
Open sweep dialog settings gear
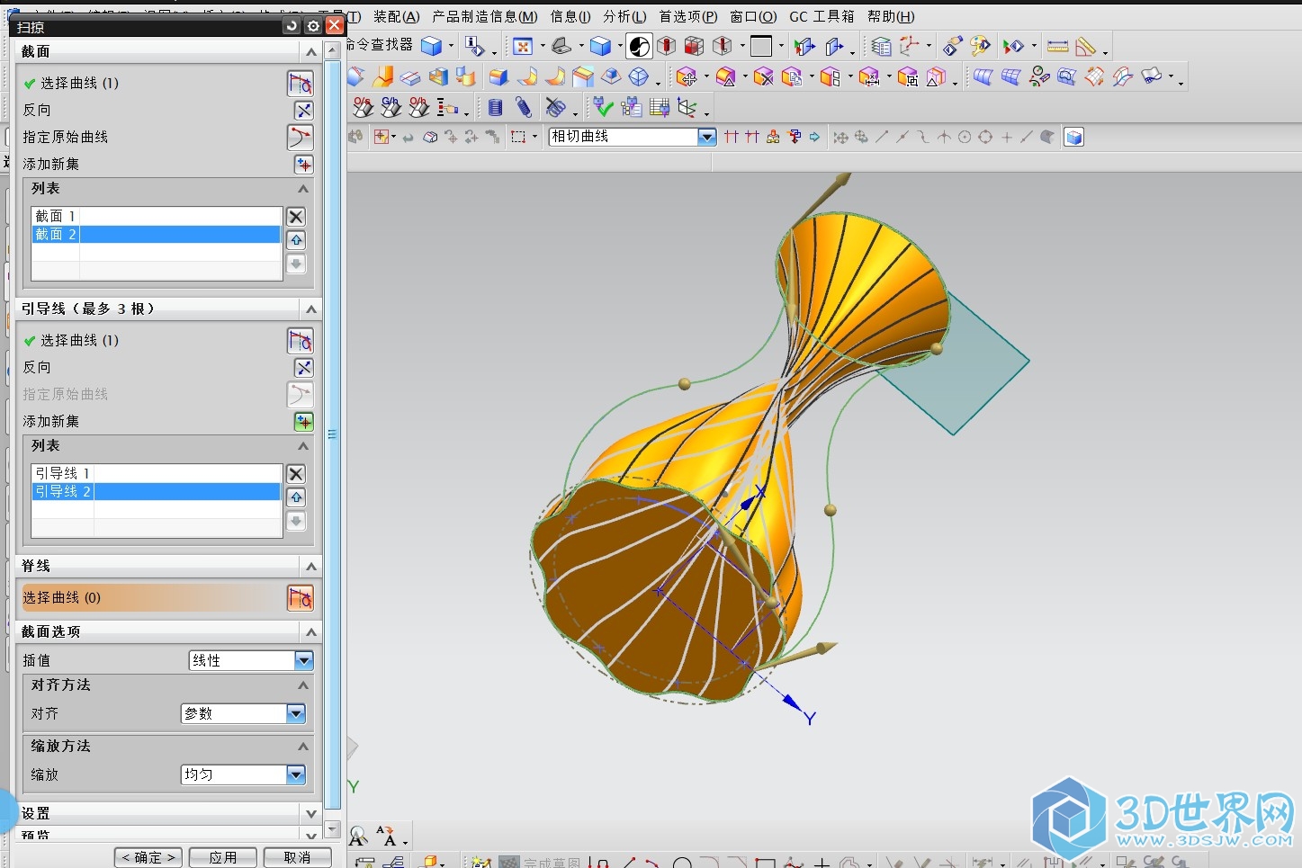click(x=313, y=26)
